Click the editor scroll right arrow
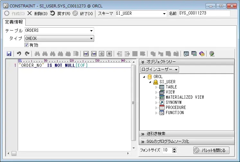240x162 pixels. [x=128, y=153]
